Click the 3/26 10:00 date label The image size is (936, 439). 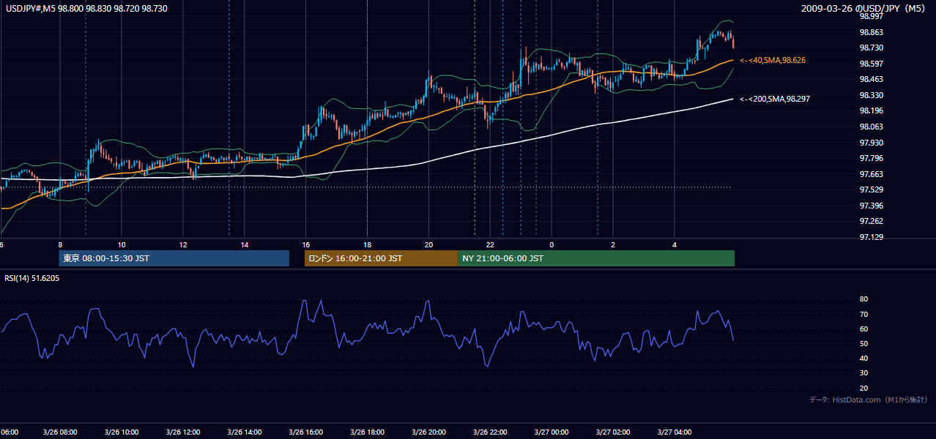point(122,432)
